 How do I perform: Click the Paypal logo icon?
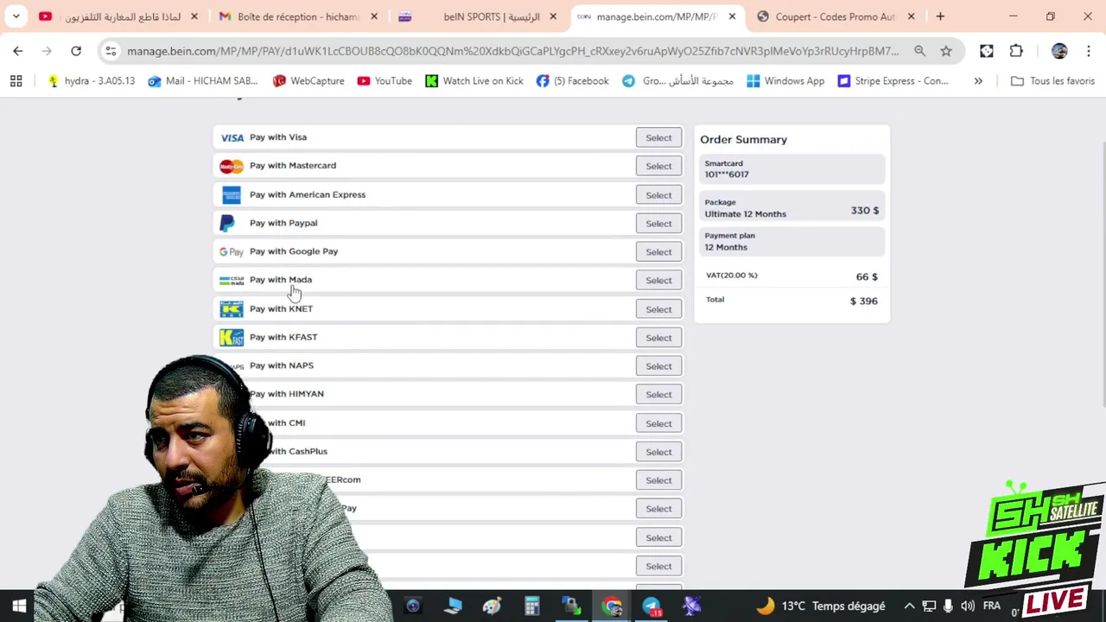click(227, 224)
